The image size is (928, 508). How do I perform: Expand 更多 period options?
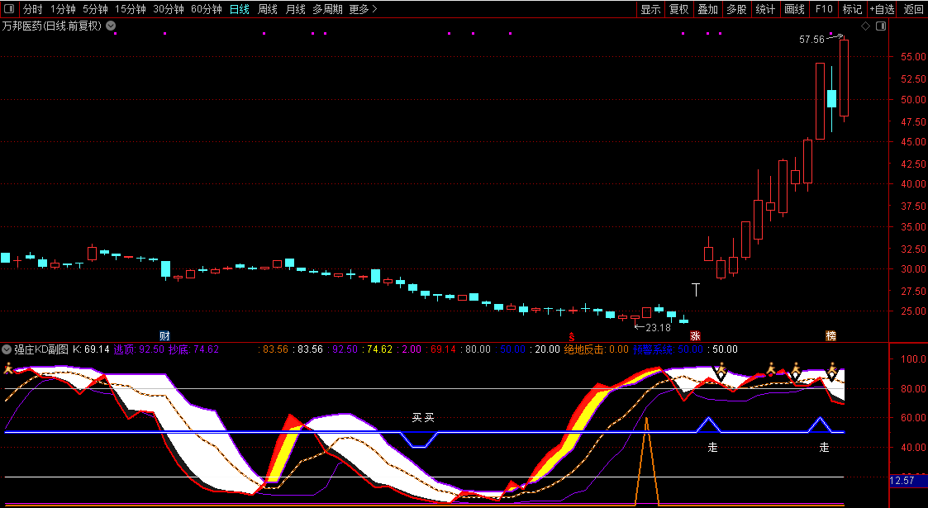(x=363, y=9)
